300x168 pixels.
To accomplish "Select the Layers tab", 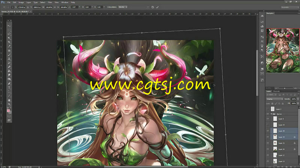I will pos(268,91).
